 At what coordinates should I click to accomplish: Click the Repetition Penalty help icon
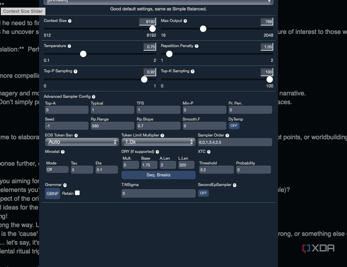coord(196,46)
